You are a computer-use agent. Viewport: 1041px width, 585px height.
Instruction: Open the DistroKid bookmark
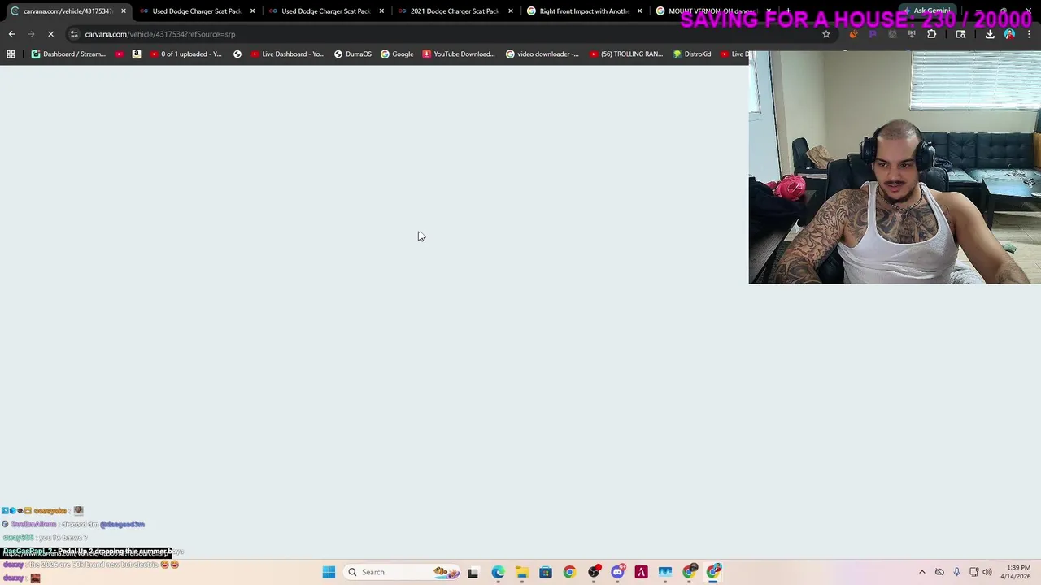click(x=691, y=54)
